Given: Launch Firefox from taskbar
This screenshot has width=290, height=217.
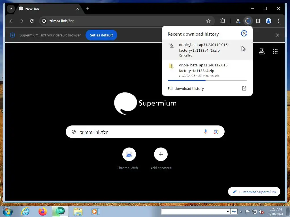Looking at the screenshot, I should click(42, 211).
